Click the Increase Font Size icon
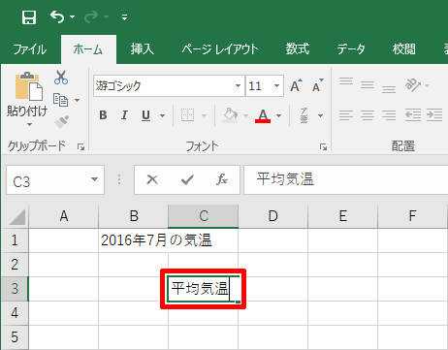This screenshot has height=350, width=448. coord(296,85)
